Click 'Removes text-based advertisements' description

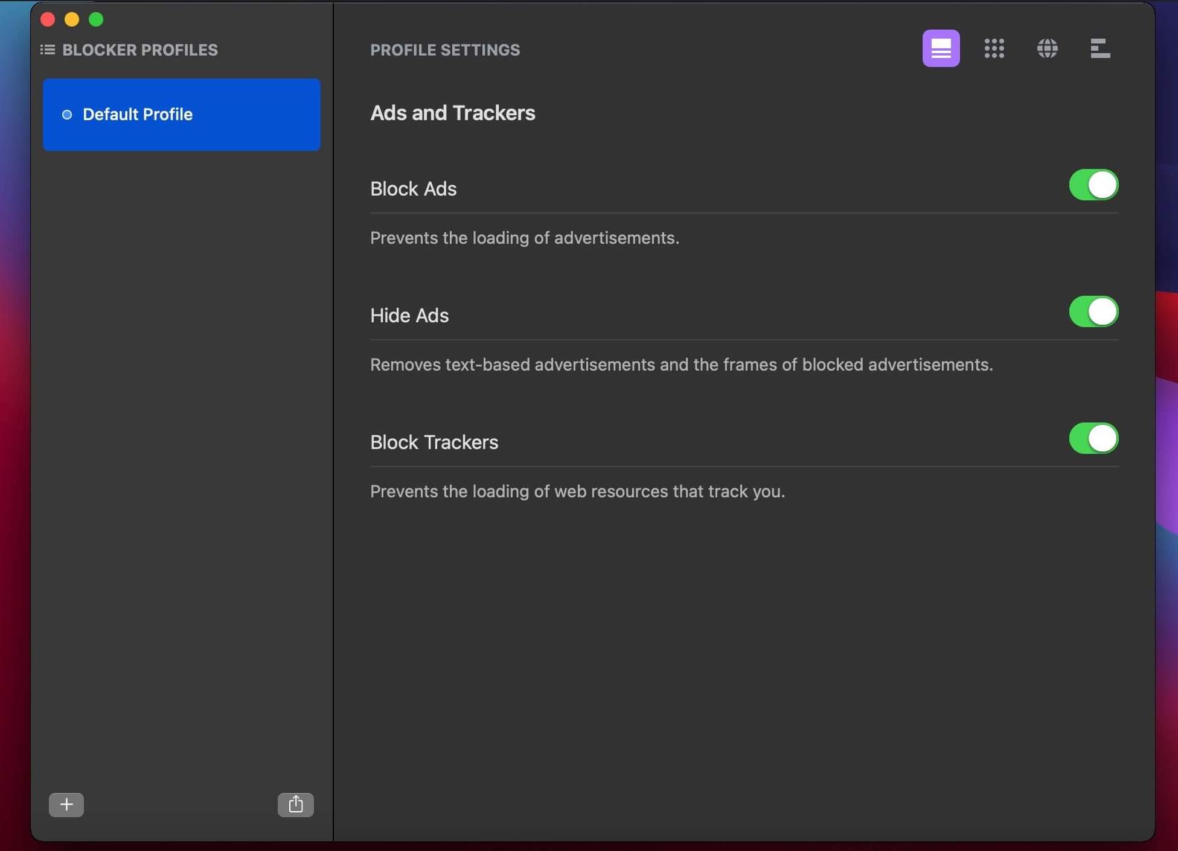pyautogui.click(x=682, y=365)
